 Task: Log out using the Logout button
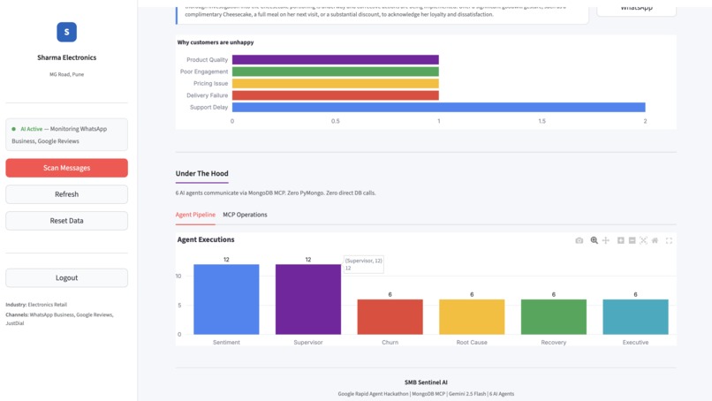coord(67,277)
